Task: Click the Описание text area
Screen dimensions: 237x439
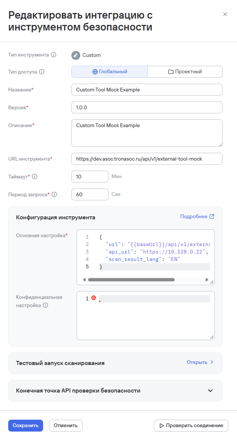Action: click(x=147, y=133)
